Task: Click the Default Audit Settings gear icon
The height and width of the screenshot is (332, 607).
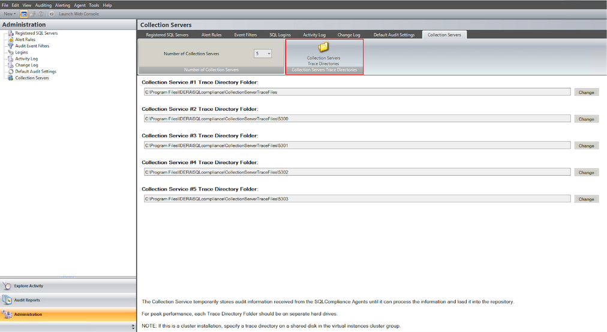Action: pyautogui.click(x=11, y=71)
